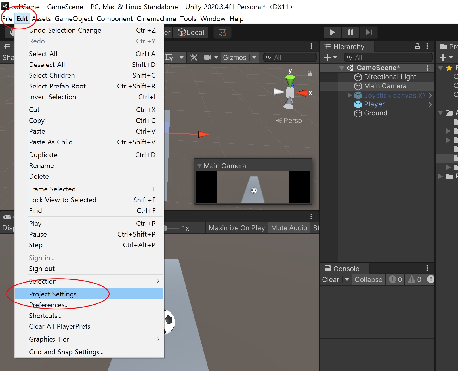
Task: Open Game view three-dot options menu
Action: point(311,216)
